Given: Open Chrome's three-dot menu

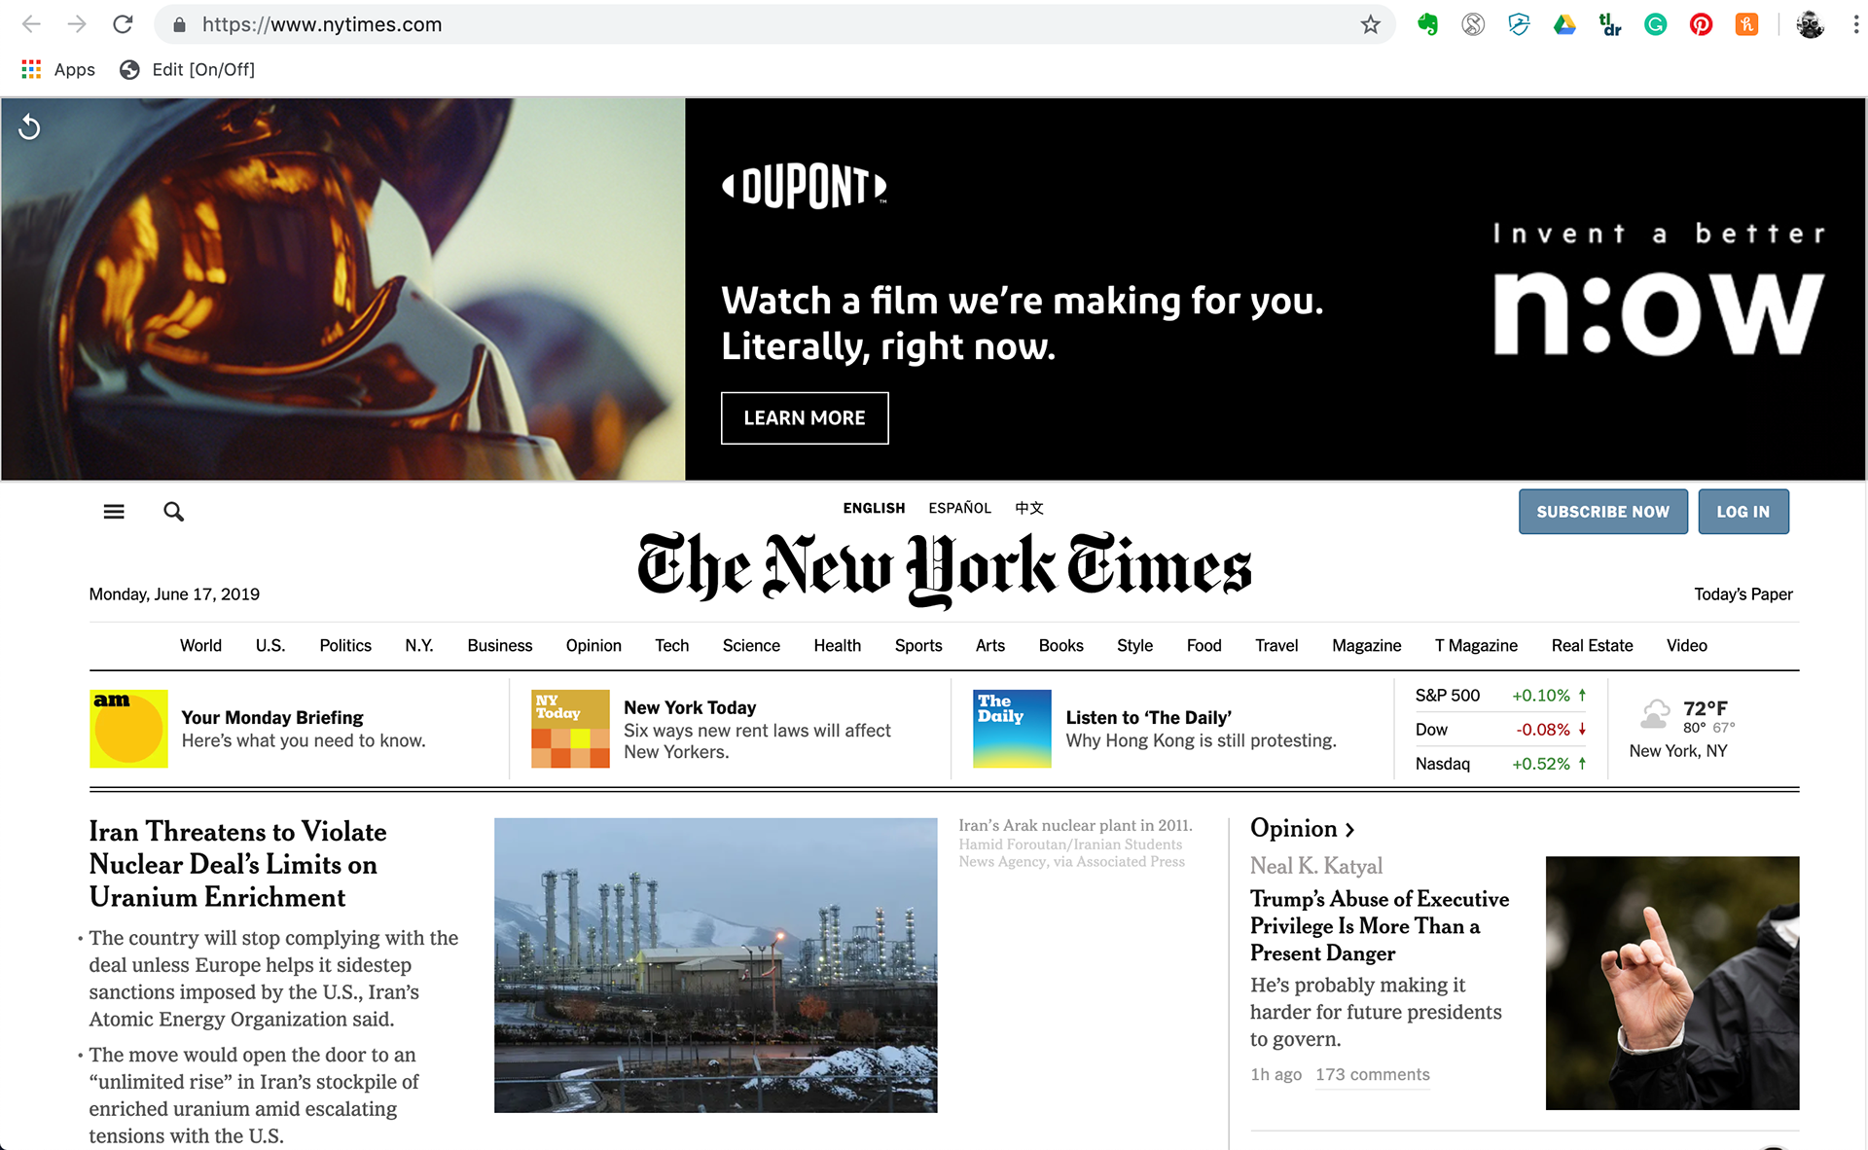Looking at the screenshot, I should tap(1855, 24).
